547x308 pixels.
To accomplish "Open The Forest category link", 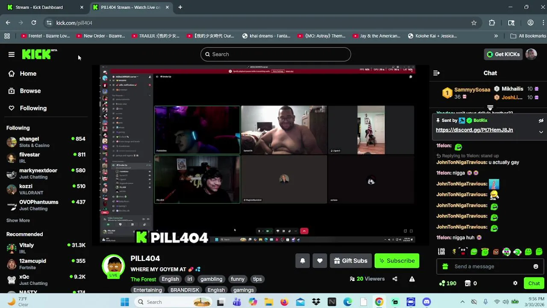I will pyautogui.click(x=143, y=279).
